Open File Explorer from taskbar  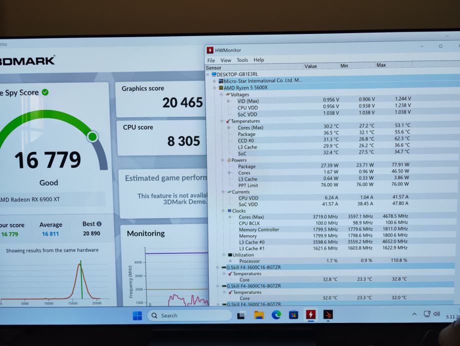(x=259, y=315)
